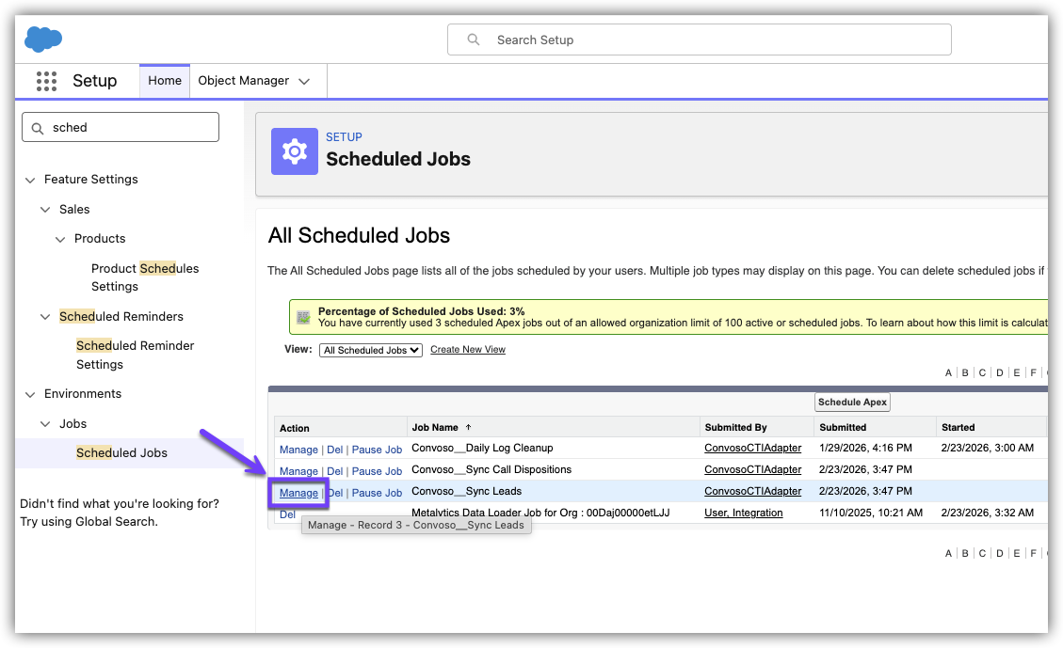Viewport: 1063px width, 648px height.
Task: Click the scheduled jobs percentage info icon
Action: [303, 317]
